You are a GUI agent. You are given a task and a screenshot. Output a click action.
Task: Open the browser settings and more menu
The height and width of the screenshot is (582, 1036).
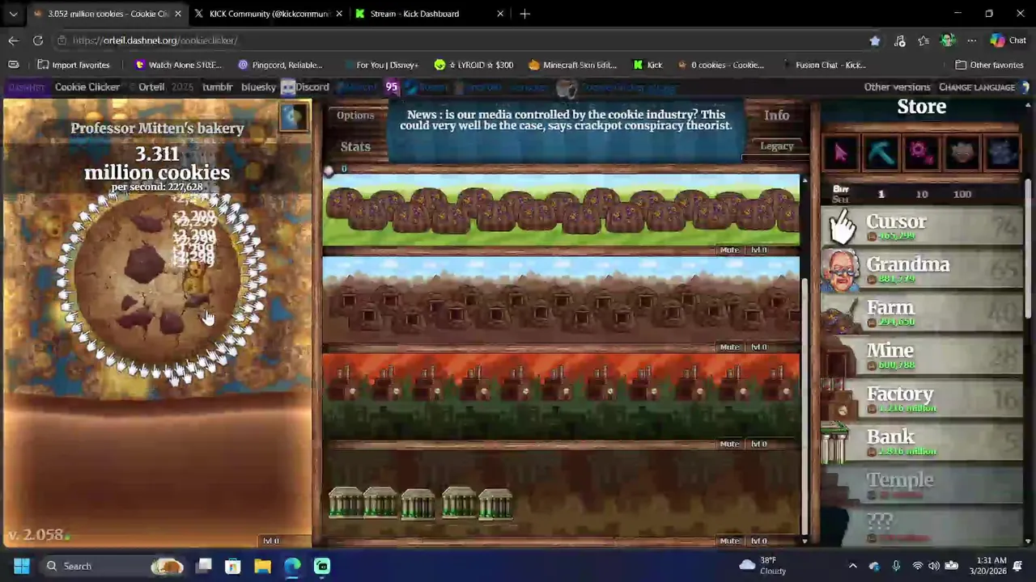[971, 40]
